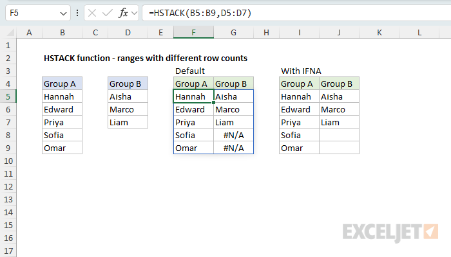This screenshot has width=451, height=257.
Task: Select 'Hannah' cell in column I
Action: [299, 96]
